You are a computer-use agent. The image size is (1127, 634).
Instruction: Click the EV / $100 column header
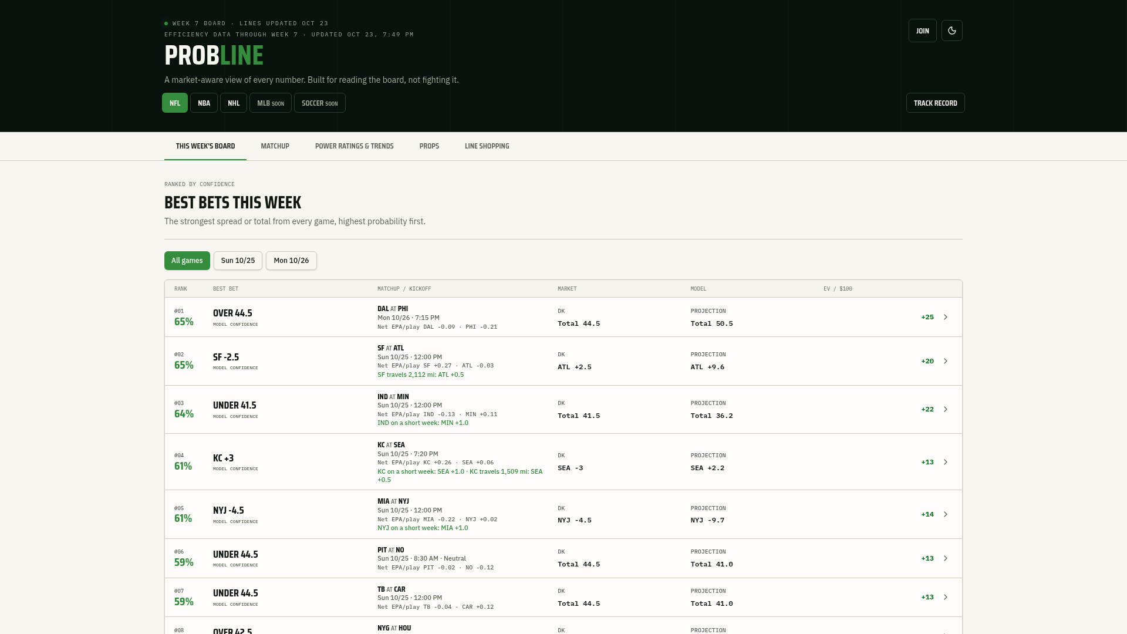pyautogui.click(x=838, y=289)
